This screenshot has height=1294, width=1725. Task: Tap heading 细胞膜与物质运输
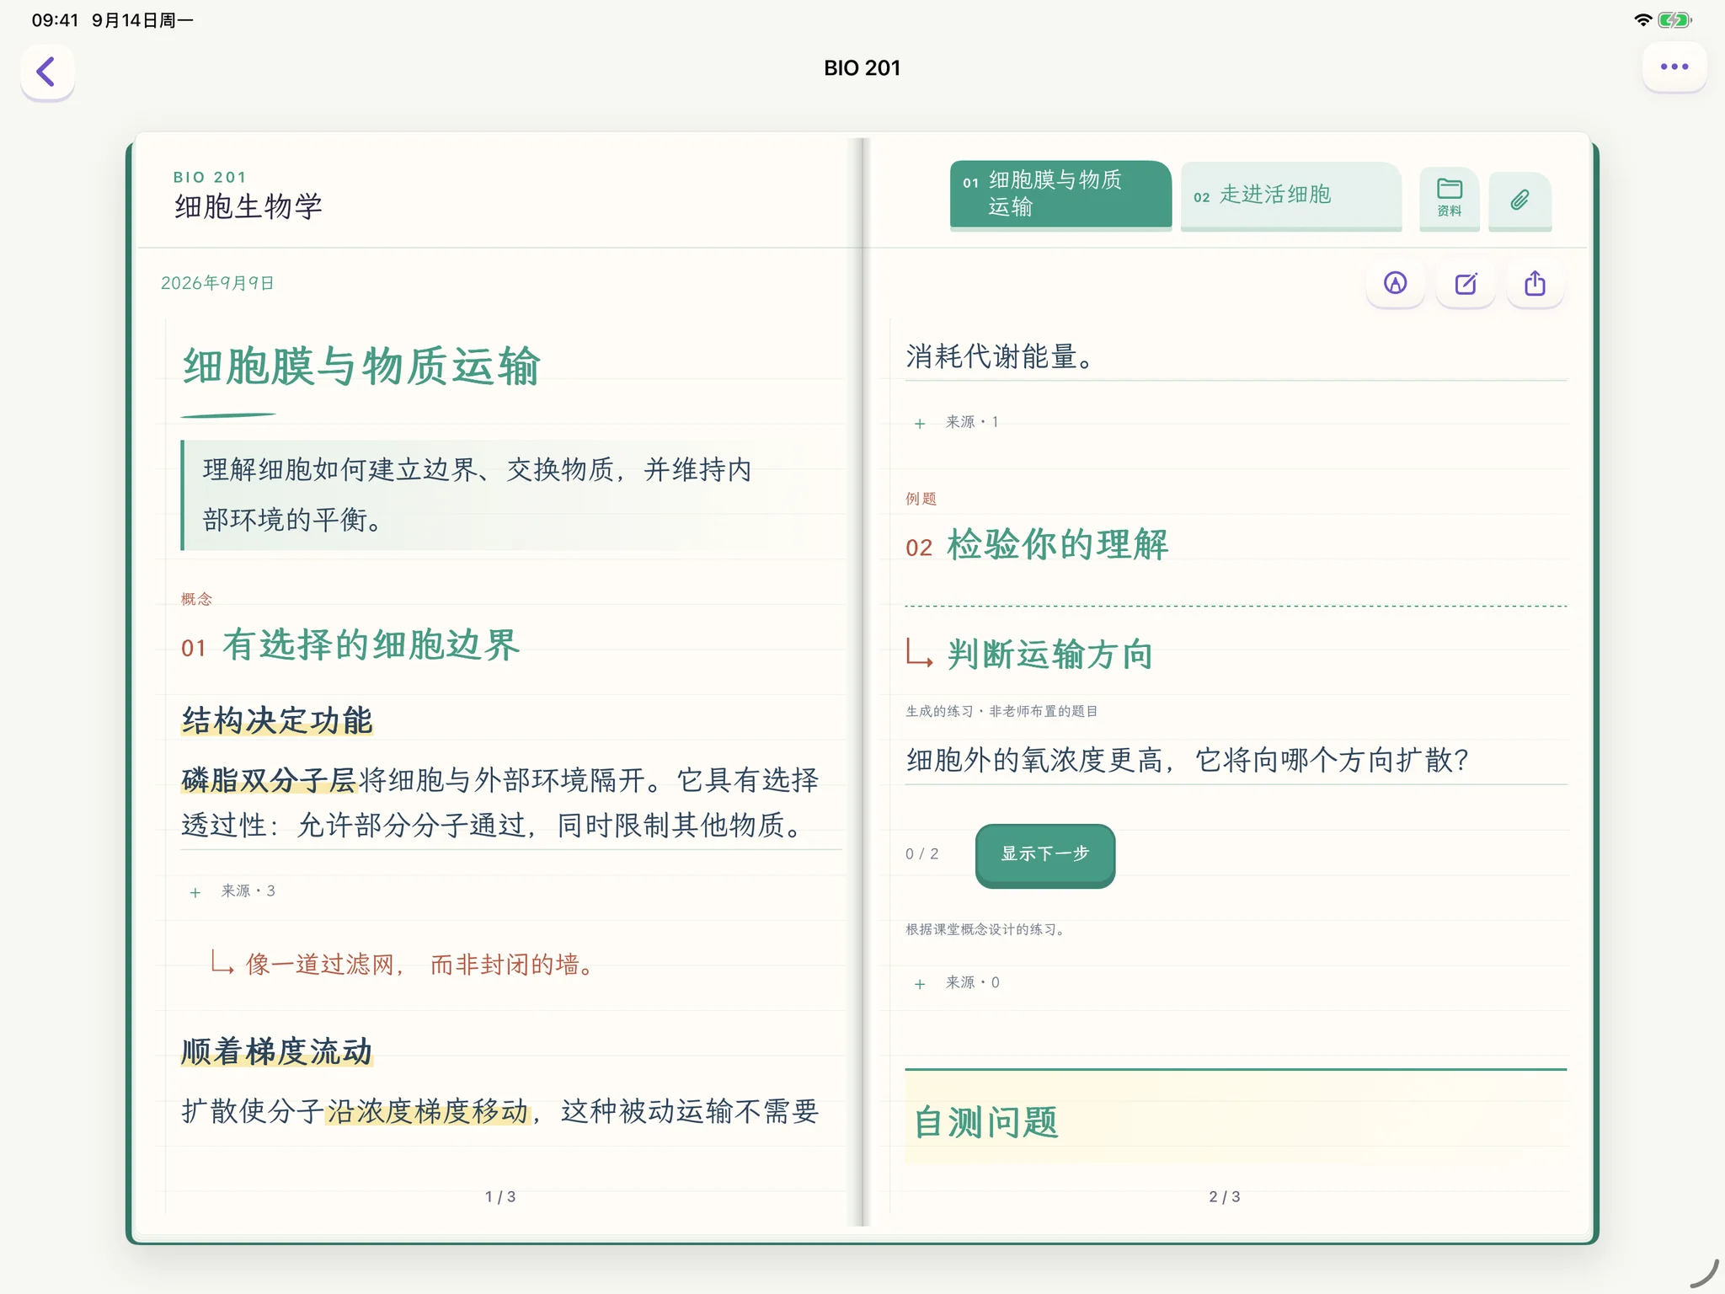(x=361, y=366)
